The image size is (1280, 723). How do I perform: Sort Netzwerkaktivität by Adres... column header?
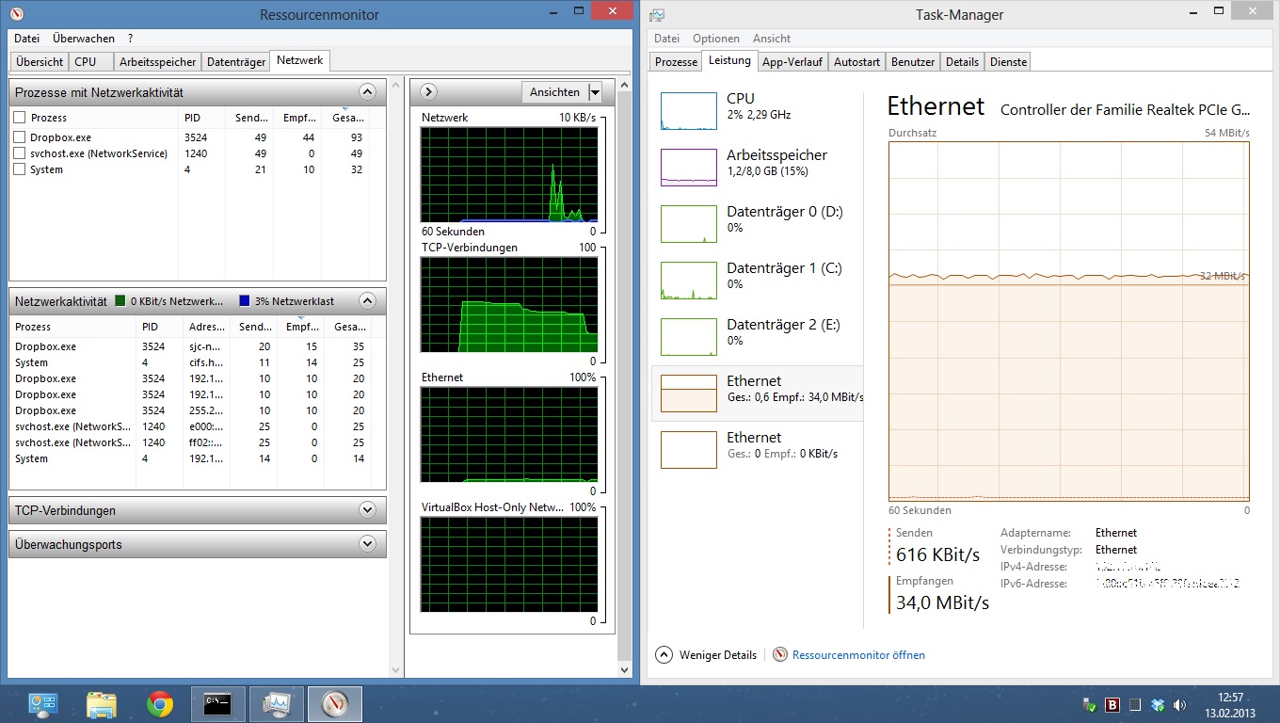point(206,327)
